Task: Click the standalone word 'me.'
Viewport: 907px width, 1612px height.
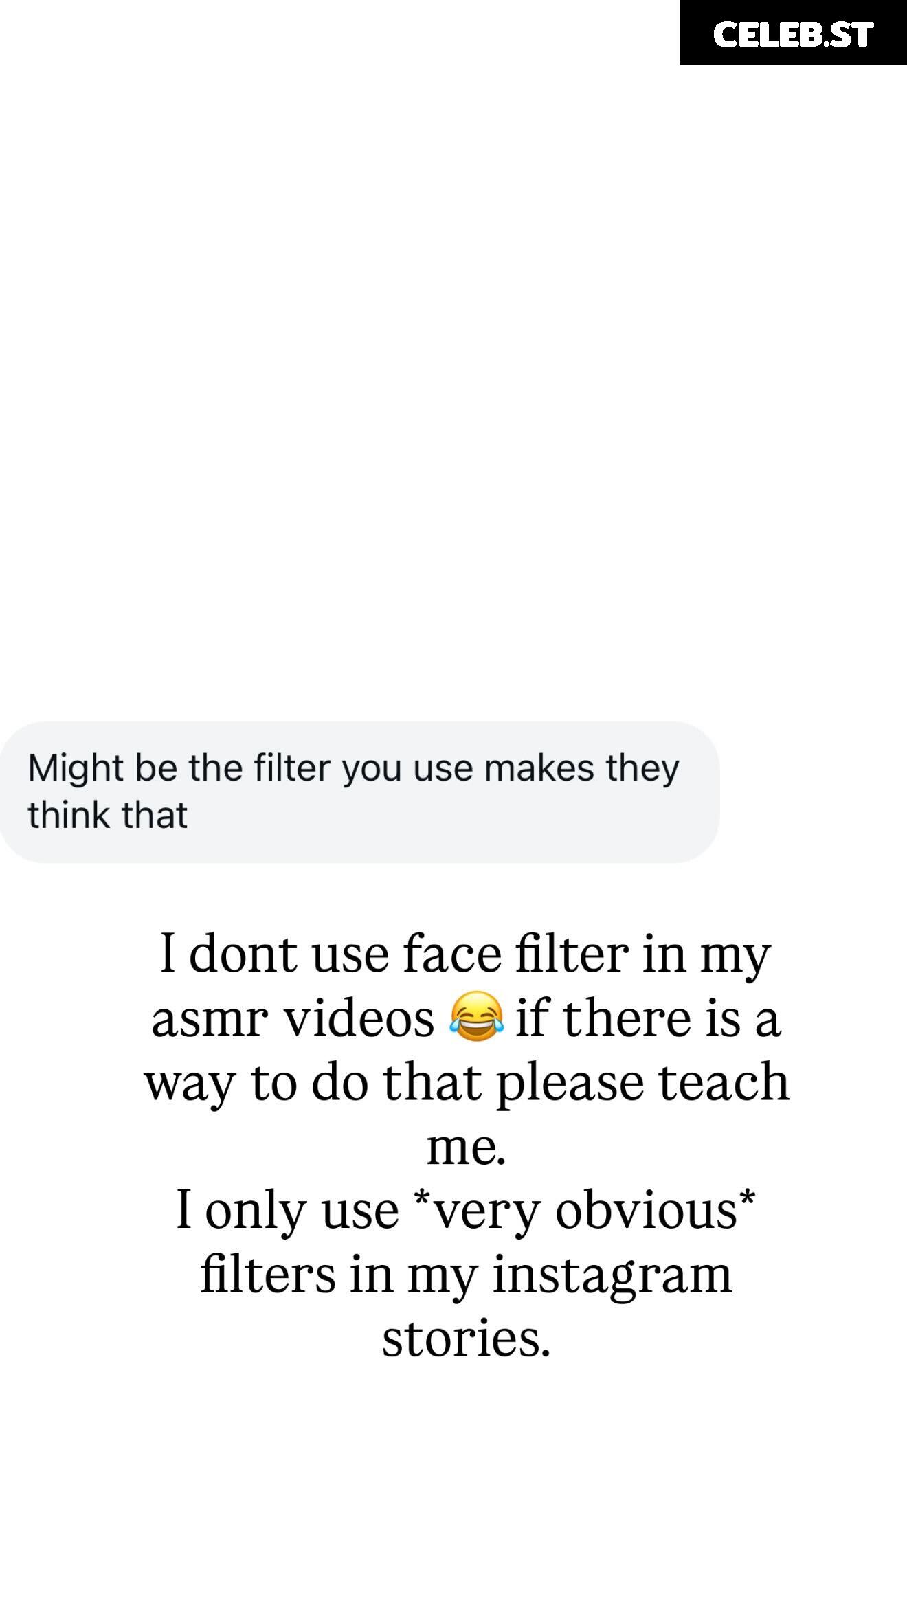Action: [x=467, y=1147]
